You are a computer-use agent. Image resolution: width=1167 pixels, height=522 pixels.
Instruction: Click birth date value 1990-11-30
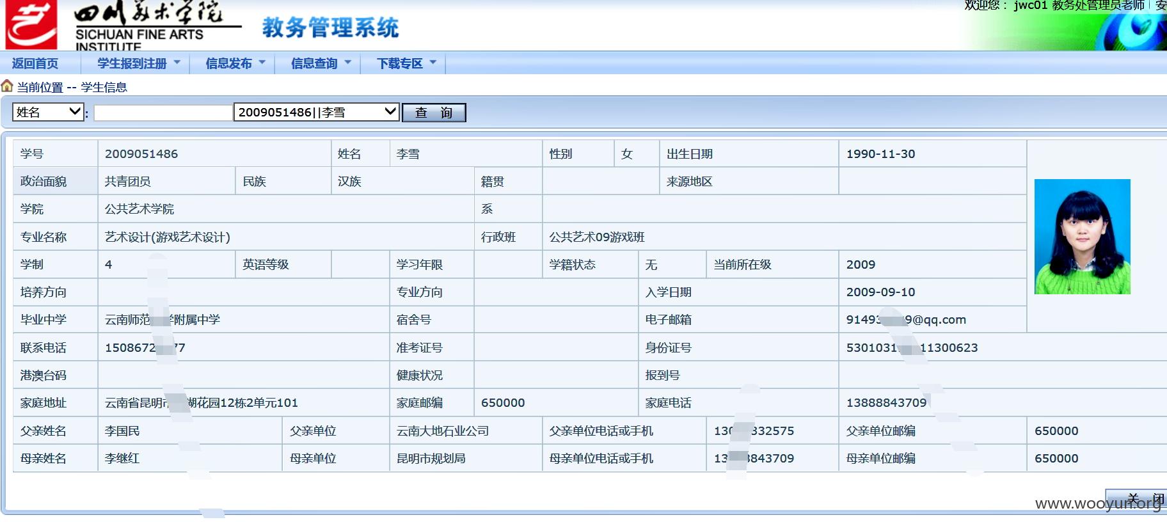tap(880, 154)
